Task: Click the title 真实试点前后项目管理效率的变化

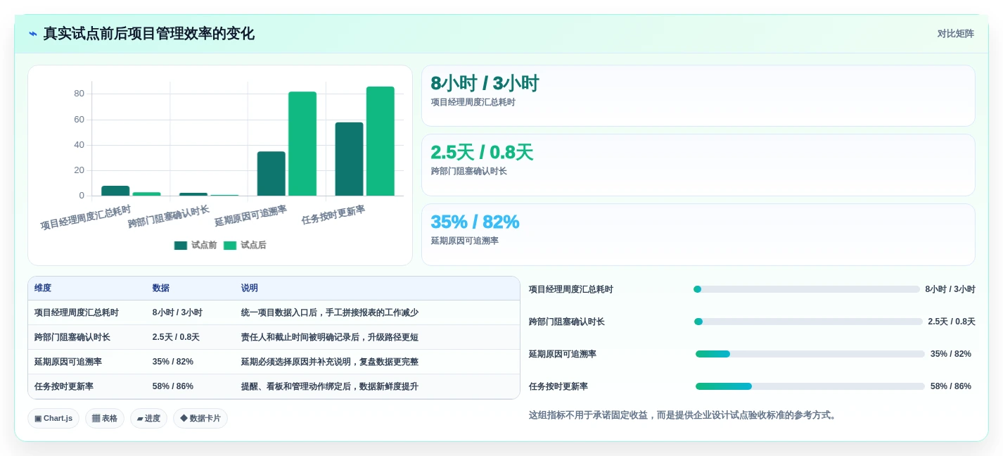Action: pos(149,34)
